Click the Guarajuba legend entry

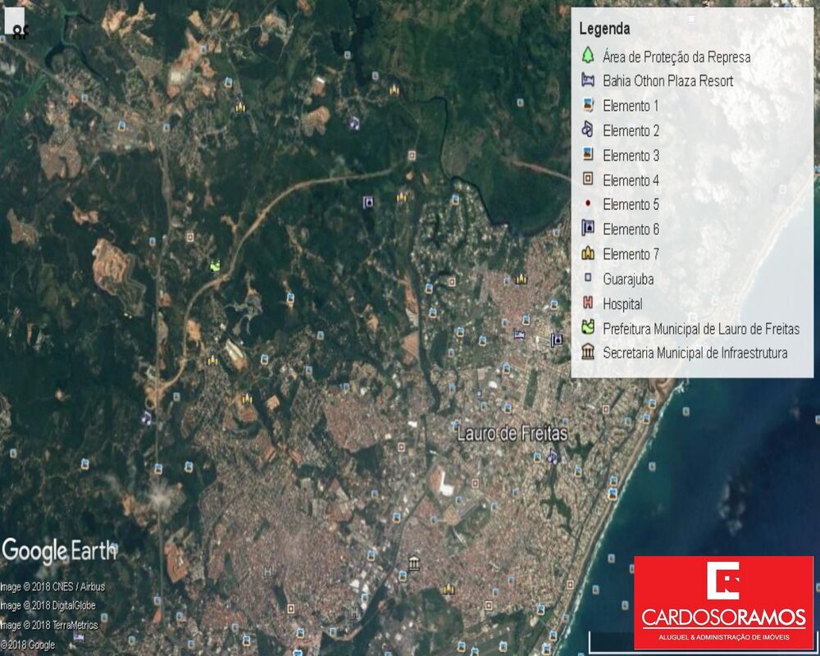[617, 279]
